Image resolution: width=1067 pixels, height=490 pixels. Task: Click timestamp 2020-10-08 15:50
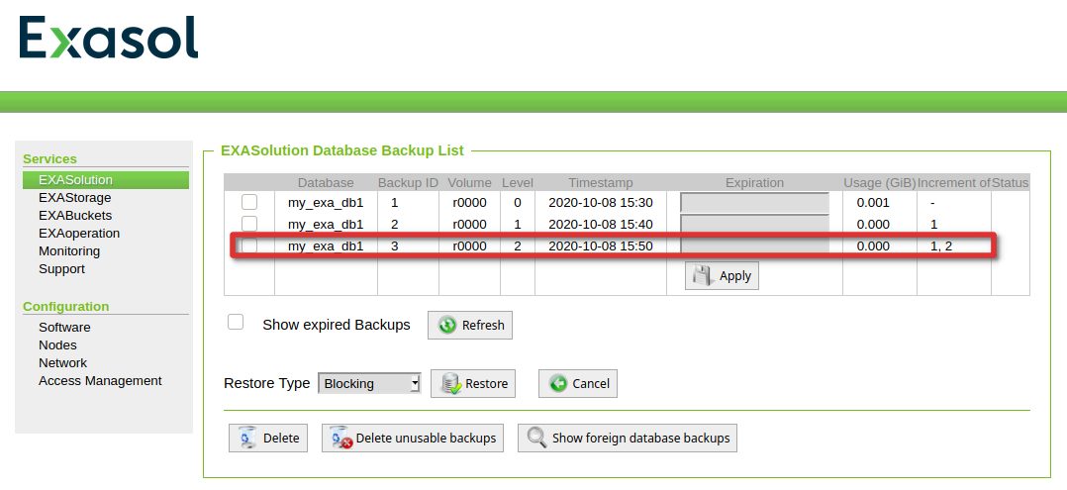[x=601, y=245]
